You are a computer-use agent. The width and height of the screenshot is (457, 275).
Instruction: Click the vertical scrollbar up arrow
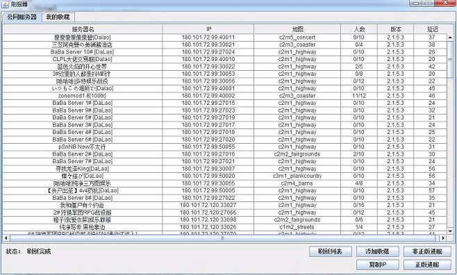tap(450, 37)
